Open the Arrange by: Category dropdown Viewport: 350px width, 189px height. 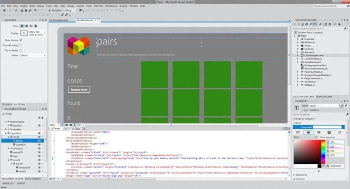pos(304,119)
